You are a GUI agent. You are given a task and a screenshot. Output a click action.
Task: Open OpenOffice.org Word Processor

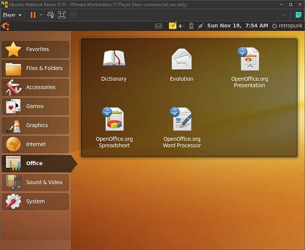pos(182,128)
